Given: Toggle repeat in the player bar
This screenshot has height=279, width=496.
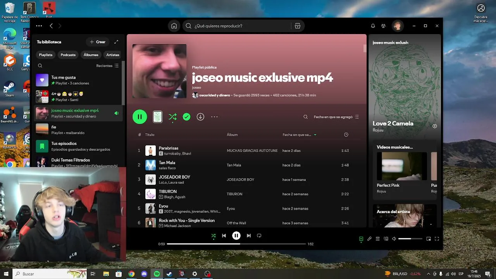Looking at the screenshot, I should tap(259, 236).
